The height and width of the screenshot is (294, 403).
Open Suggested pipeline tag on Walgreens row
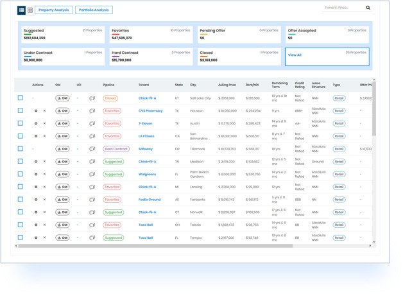coord(113,174)
